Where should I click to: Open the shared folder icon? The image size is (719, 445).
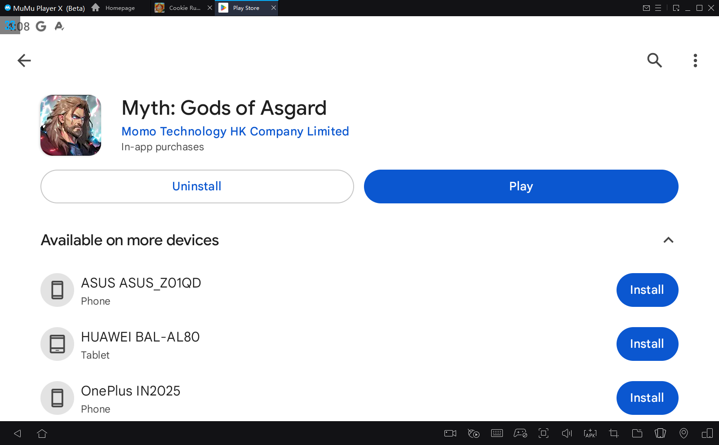click(637, 433)
